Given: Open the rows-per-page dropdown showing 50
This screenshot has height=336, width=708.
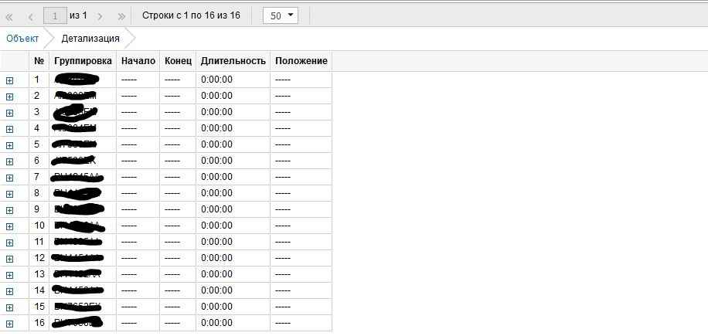Looking at the screenshot, I should pyautogui.click(x=280, y=15).
